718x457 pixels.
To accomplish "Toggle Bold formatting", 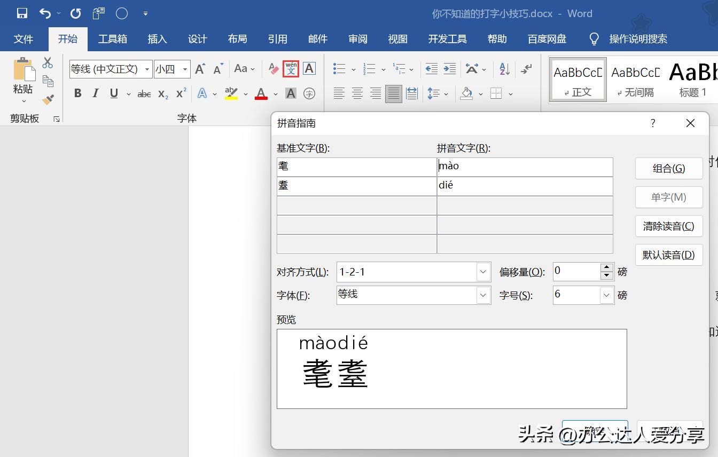I will tap(77, 93).
